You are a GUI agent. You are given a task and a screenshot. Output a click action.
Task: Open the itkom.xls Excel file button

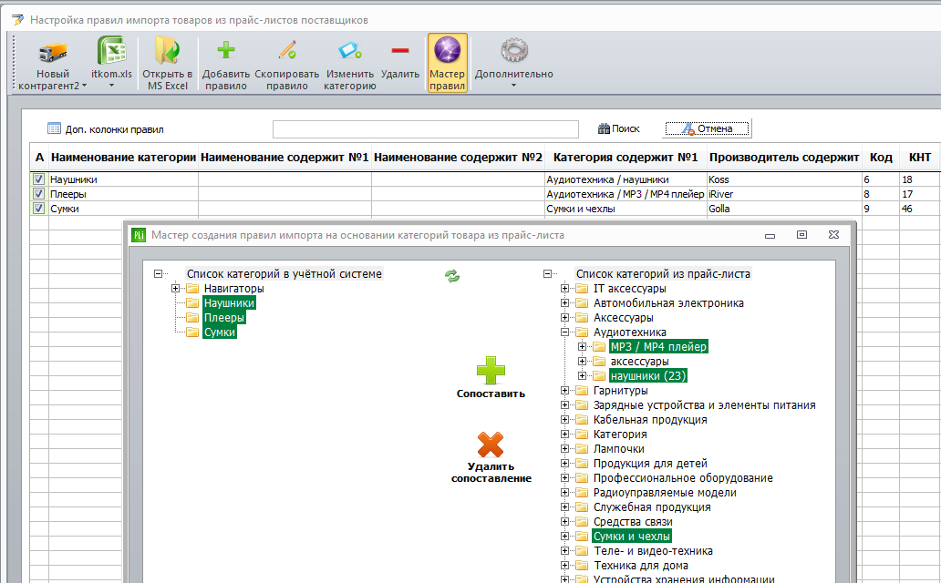(111, 63)
